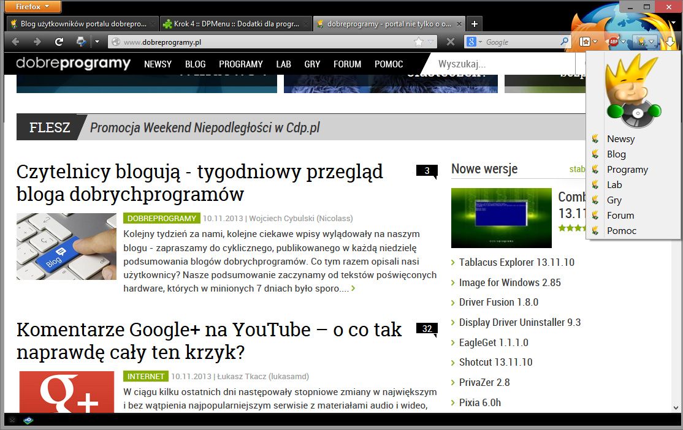Click the Google+ red logo thumbnail

67,391
